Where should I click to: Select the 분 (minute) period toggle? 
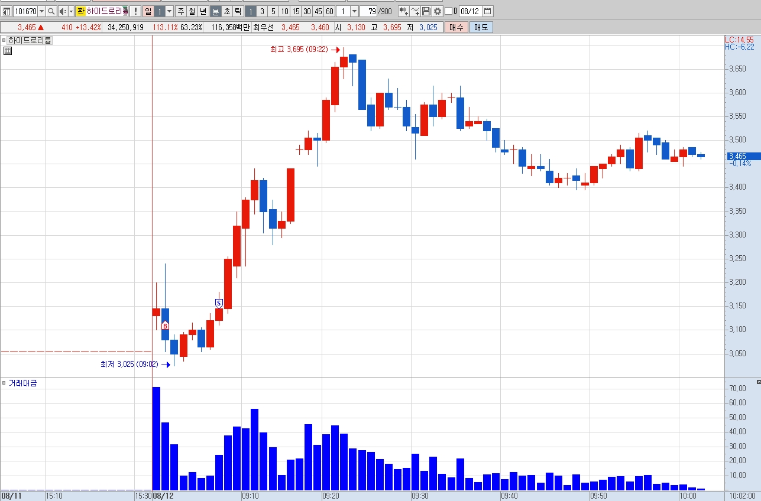[x=216, y=11]
